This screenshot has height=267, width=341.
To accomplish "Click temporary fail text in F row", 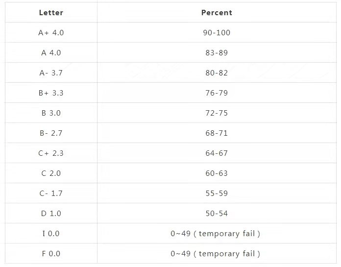I will pos(227,254).
